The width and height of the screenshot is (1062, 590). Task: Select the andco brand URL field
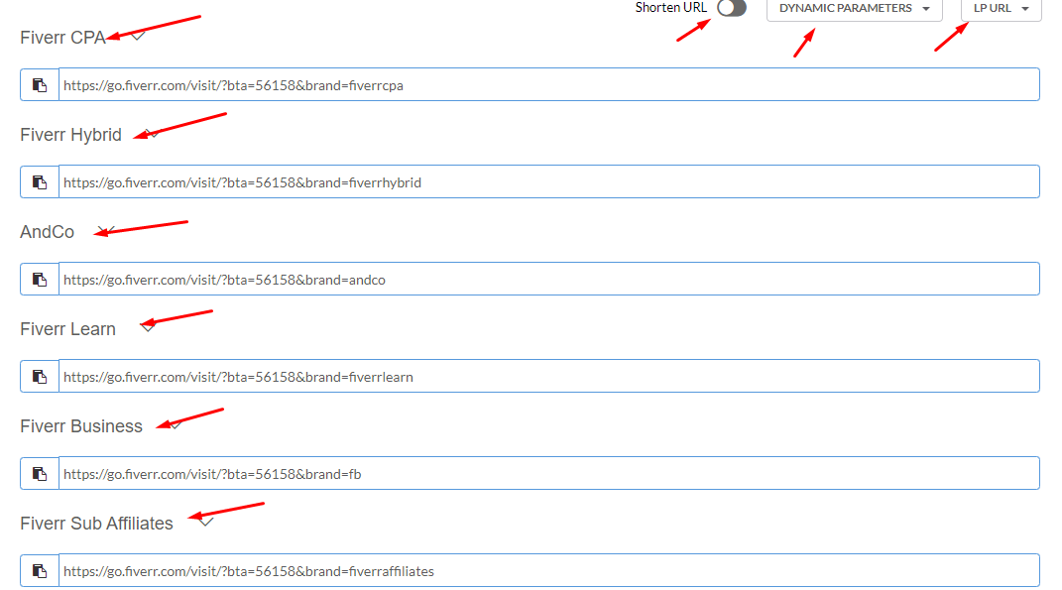[548, 279]
